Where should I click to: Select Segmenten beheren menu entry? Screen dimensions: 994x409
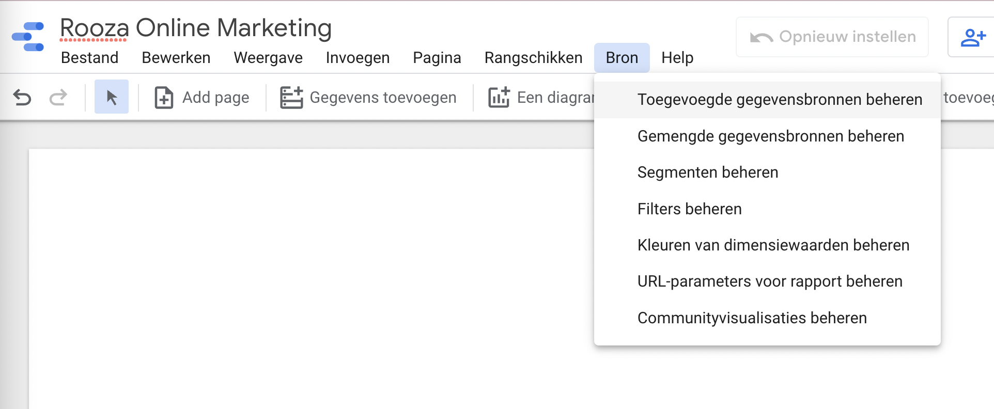[767, 172]
